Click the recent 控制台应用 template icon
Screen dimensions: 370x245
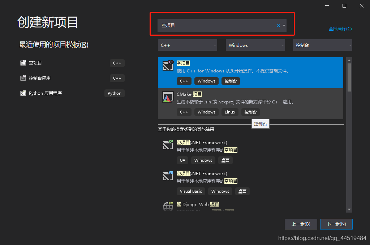[23, 78]
